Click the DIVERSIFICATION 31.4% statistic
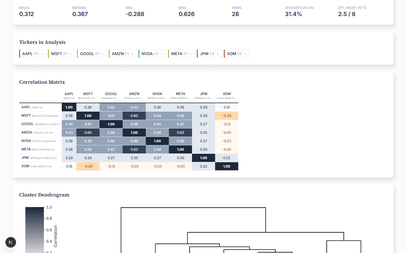This screenshot has height=253, width=406. pos(294,14)
